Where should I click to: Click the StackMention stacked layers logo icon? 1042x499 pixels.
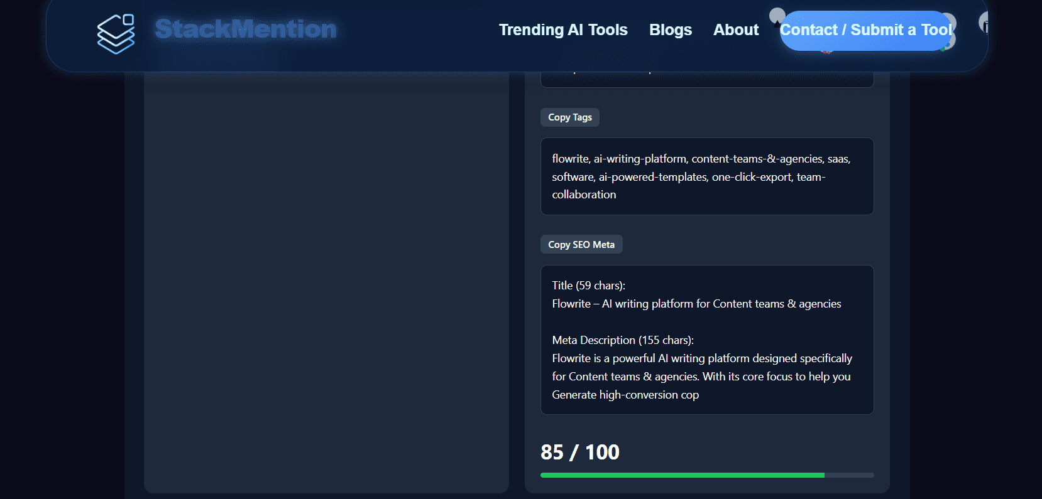click(x=116, y=34)
